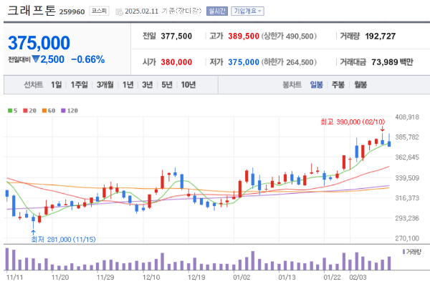Click the 408,918 price axis label

pyautogui.click(x=407, y=117)
